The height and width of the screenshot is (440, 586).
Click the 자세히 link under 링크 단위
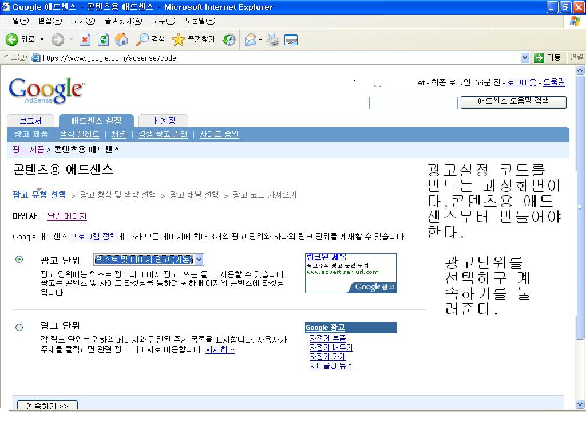tap(220, 349)
